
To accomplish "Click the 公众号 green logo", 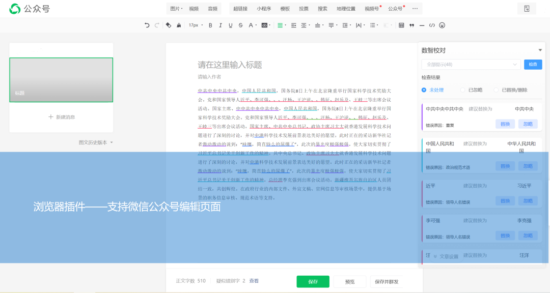I will pos(15,9).
